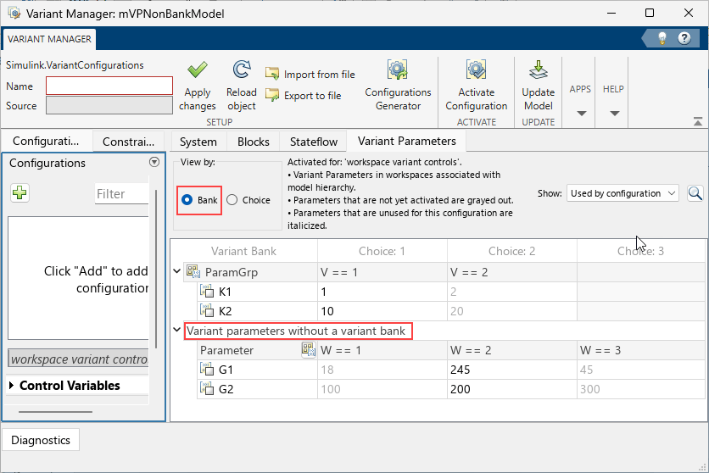709x473 pixels.
Task: Open the APPS dropdown arrow
Action: coord(582,114)
